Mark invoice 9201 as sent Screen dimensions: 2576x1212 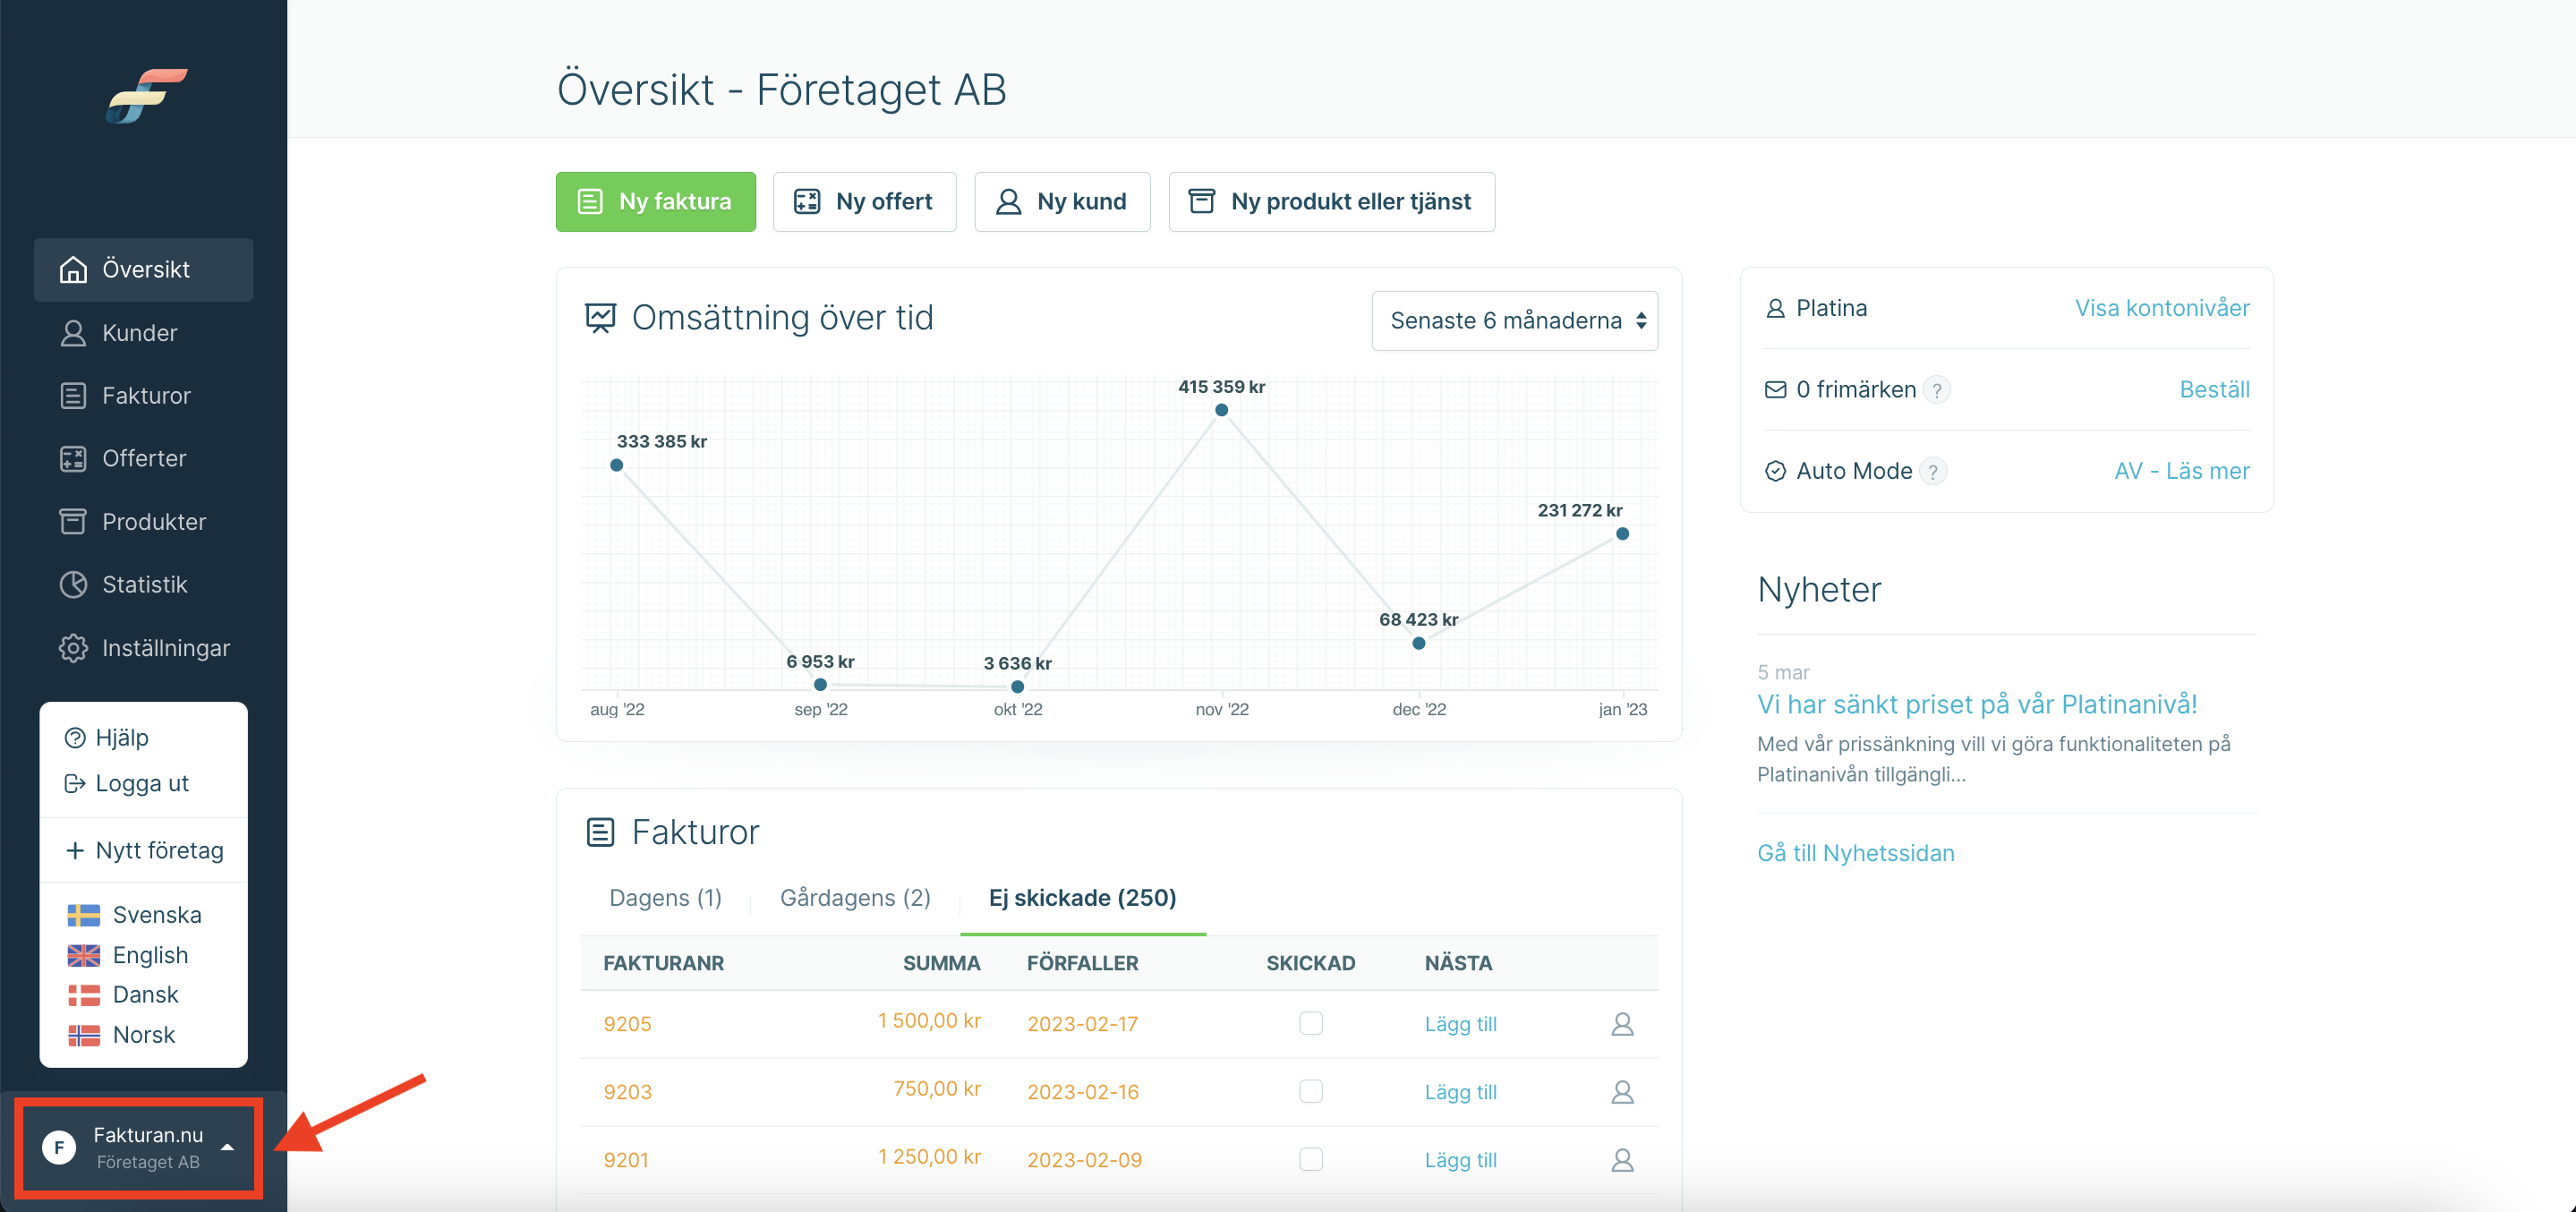click(x=1310, y=1158)
